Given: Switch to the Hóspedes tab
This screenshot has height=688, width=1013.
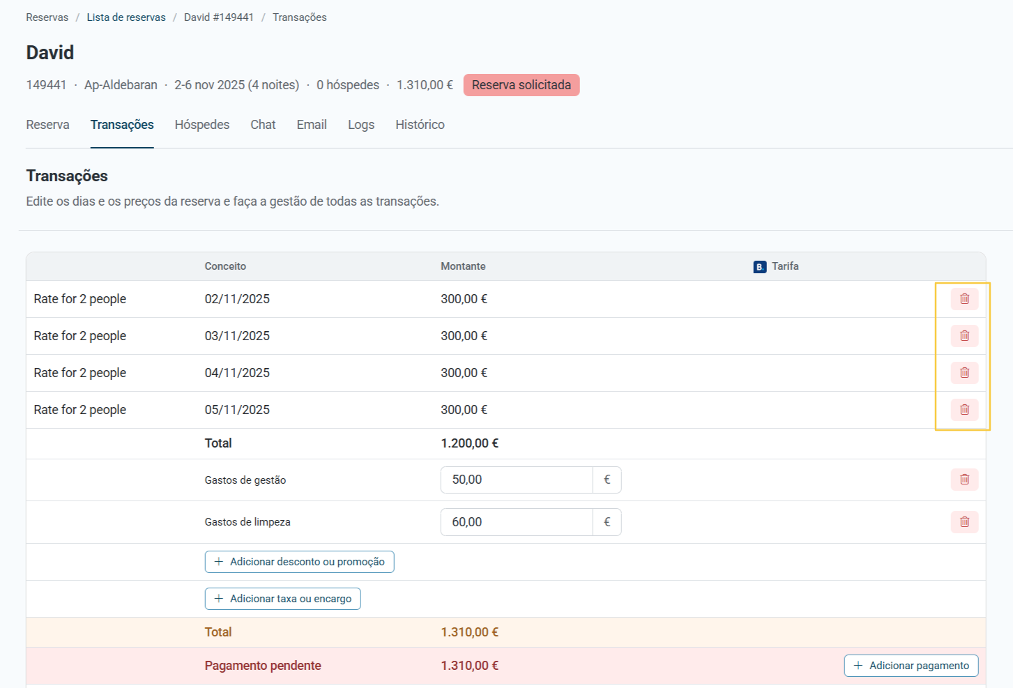Looking at the screenshot, I should 202,125.
